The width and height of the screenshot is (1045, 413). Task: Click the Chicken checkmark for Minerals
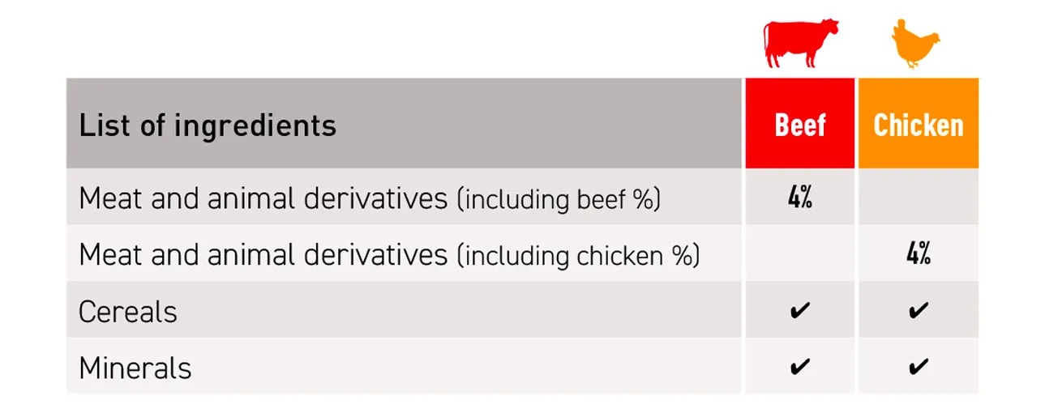click(x=918, y=368)
